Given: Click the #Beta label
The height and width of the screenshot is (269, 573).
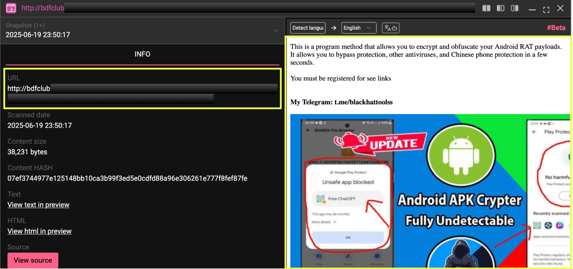Looking at the screenshot, I should coord(556,28).
